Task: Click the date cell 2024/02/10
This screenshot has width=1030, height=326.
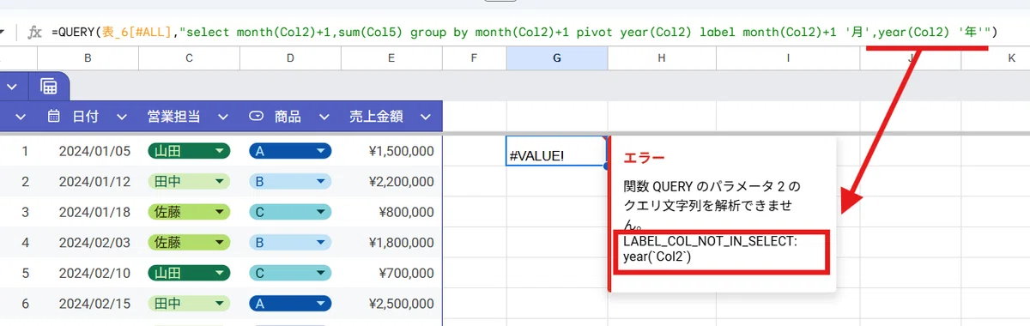Action: click(94, 273)
